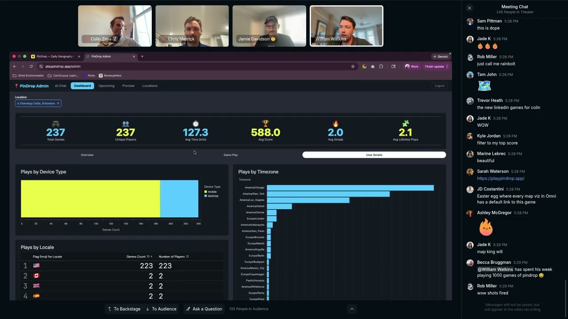Remove the Okavango Delta, Botswana filter
Screen dimensions: 568x319
(x=58, y=103)
